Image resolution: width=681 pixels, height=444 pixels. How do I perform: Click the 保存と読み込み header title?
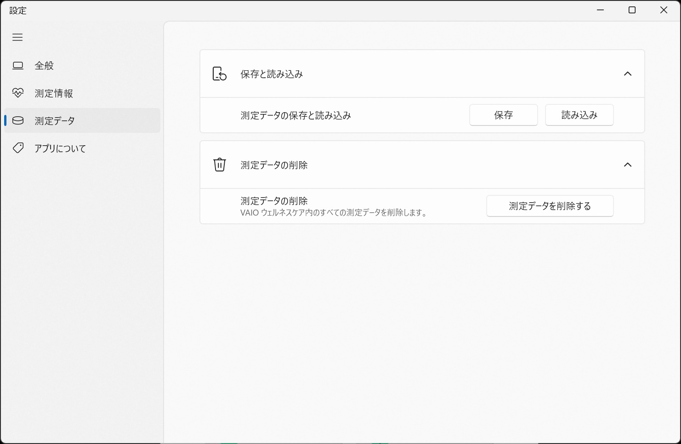click(x=272, y=74)
